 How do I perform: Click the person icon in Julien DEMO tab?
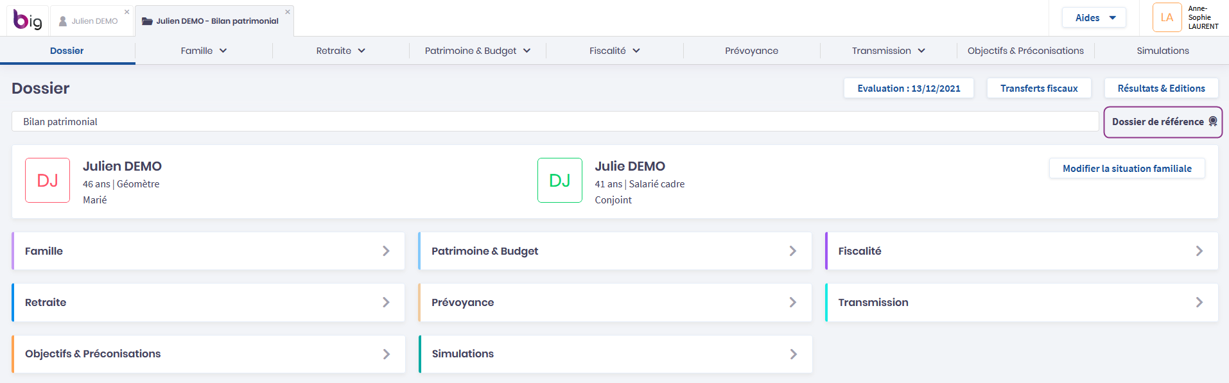(x=63, y=21)
